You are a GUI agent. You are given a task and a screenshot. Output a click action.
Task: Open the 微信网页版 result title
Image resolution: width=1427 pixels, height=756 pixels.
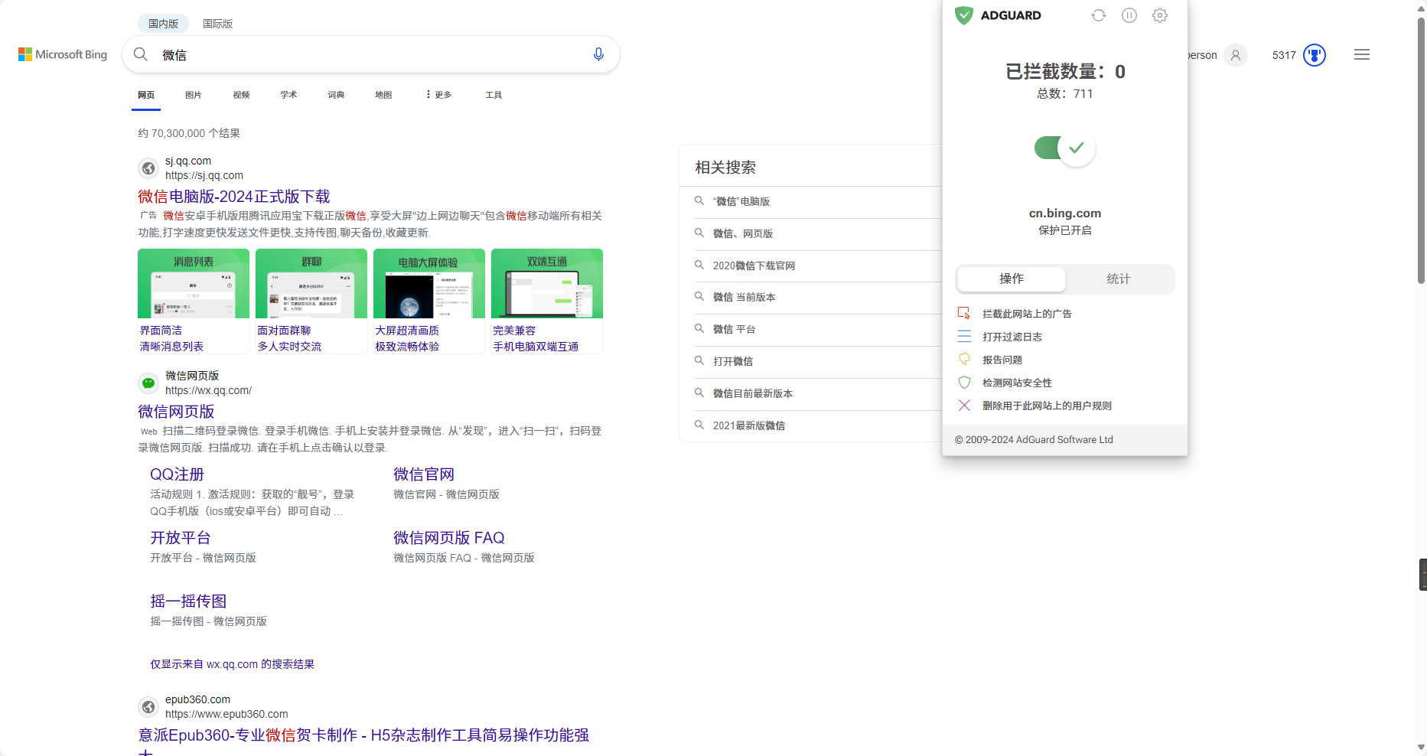point(176,412)
